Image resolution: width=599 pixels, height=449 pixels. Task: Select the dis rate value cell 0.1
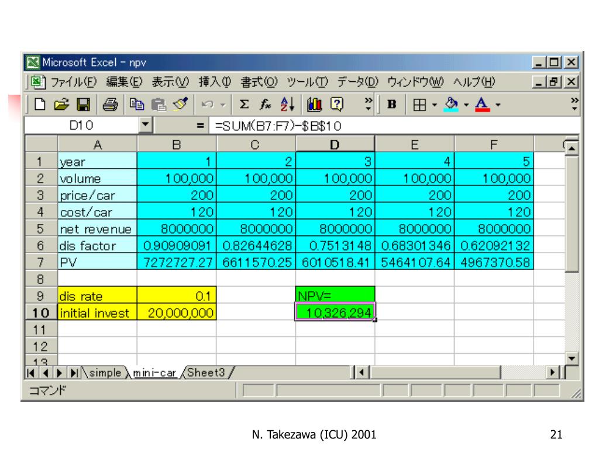[x=177, y=295]
